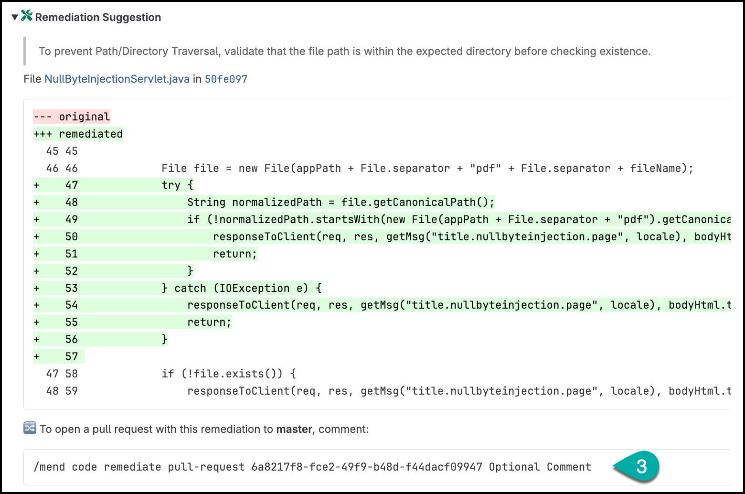Screen dimensions: 745x494
Task: Click the wrench and screwdriver tools icon
Action: [x=27, y=16]
